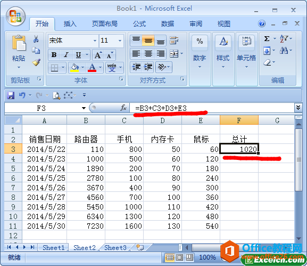Click the vertical scrollbar thumb
Image resolution: width=307 pixels, height=266 pixels.
(x=298, y=160)
